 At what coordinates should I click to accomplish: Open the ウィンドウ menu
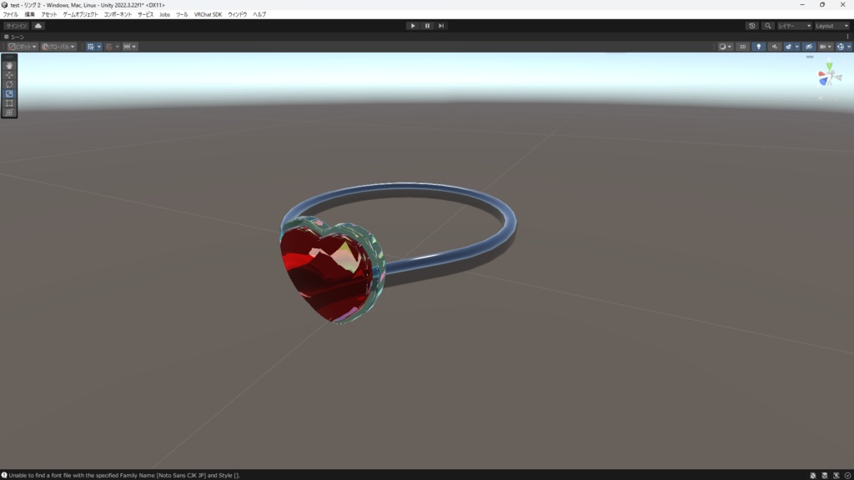pyautogui.click(x=237, y=15)
